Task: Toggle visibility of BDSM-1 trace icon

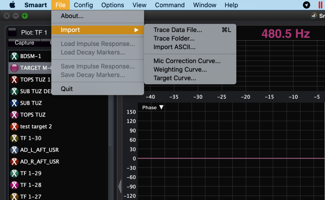Action: (x=14, y=56)
